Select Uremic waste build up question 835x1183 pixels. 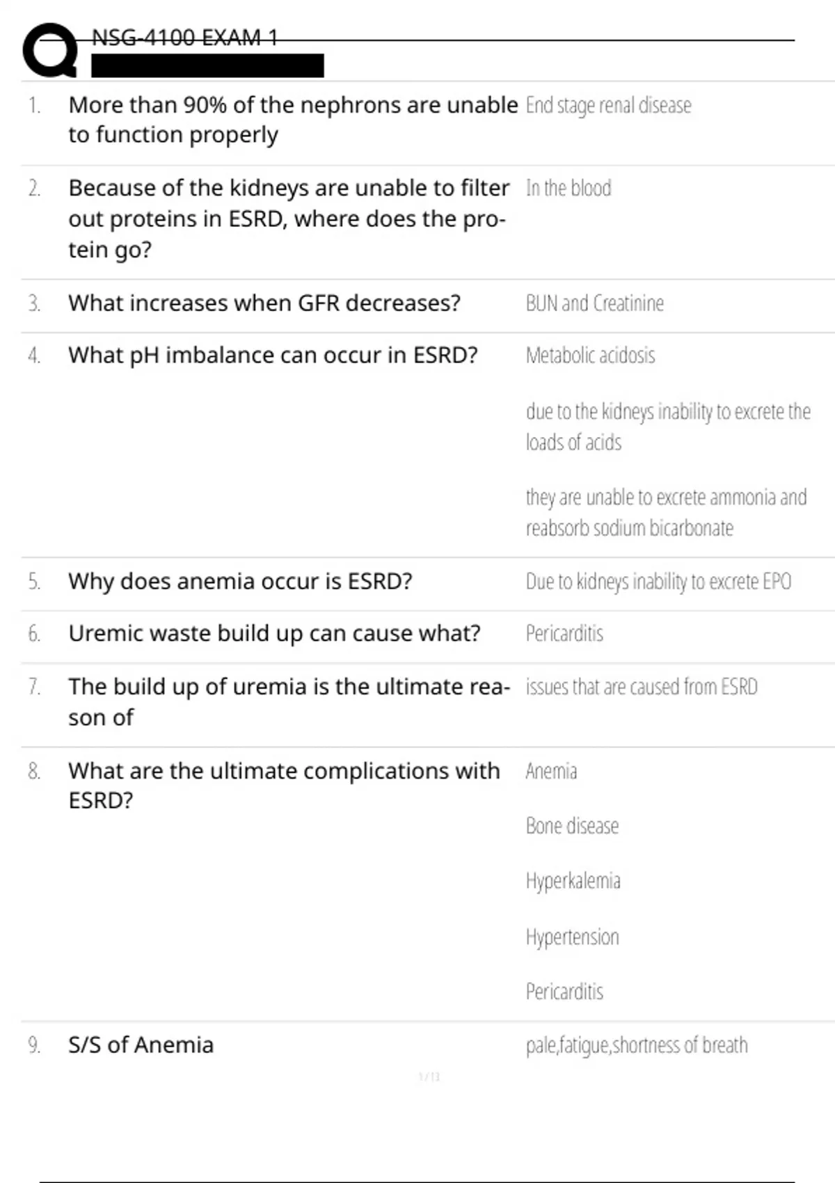point(274,633)
